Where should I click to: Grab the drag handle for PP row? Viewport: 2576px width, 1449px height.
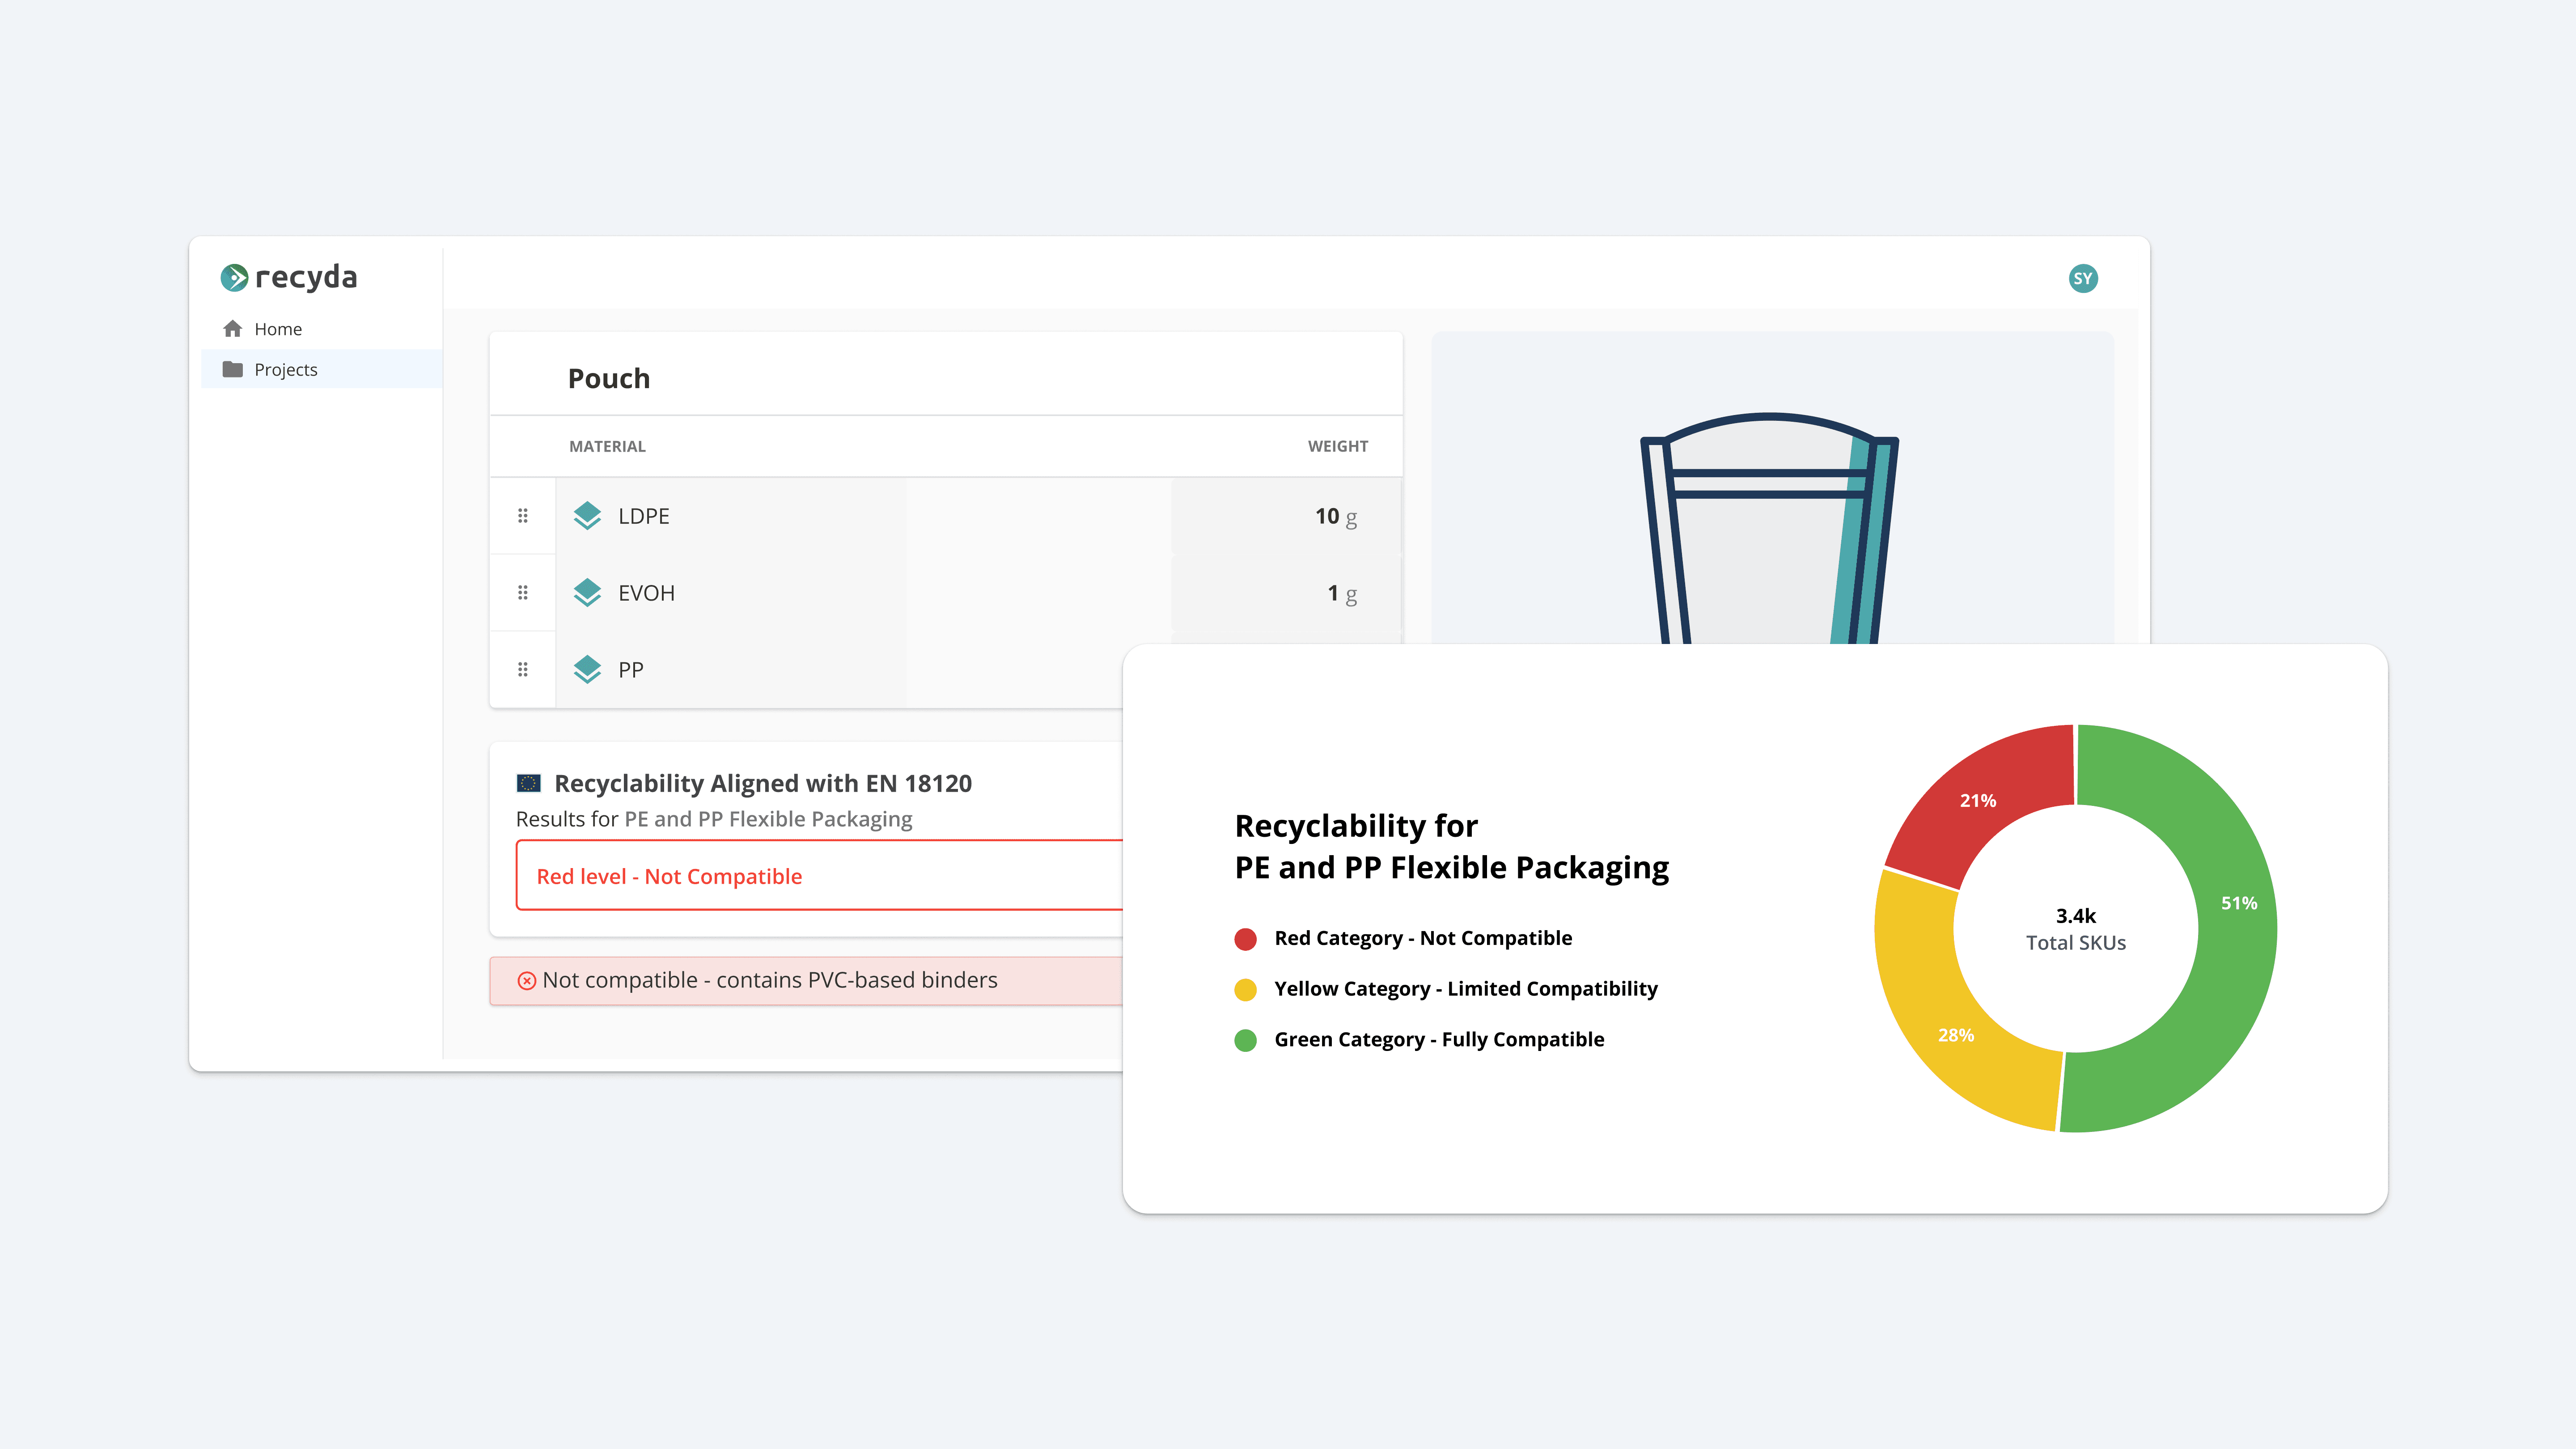(523, 670)
